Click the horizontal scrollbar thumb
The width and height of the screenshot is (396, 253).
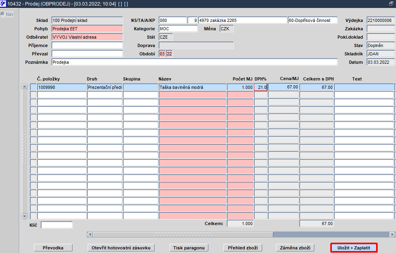coord(183,234)
